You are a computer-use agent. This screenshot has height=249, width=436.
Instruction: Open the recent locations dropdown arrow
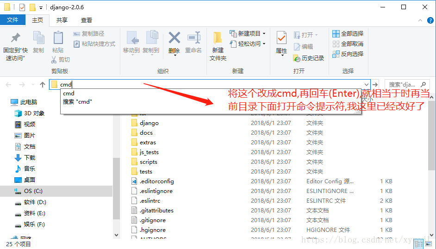[33, 85]
